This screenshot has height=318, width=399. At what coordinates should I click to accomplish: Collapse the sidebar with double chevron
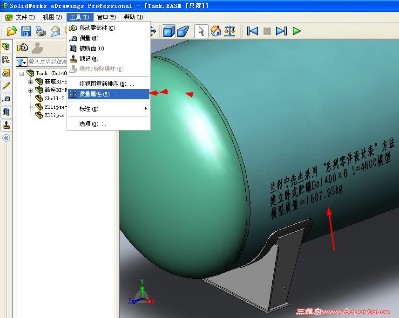point(6,138)
